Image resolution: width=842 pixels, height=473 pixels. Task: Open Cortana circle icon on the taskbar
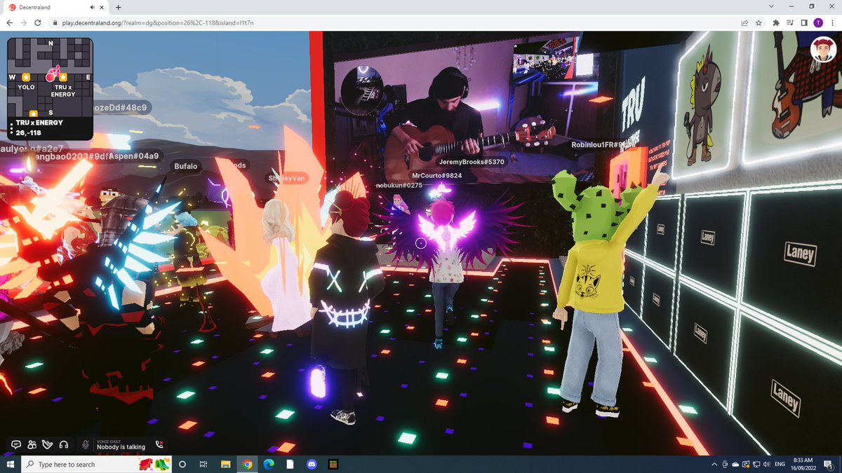(182, 464)
